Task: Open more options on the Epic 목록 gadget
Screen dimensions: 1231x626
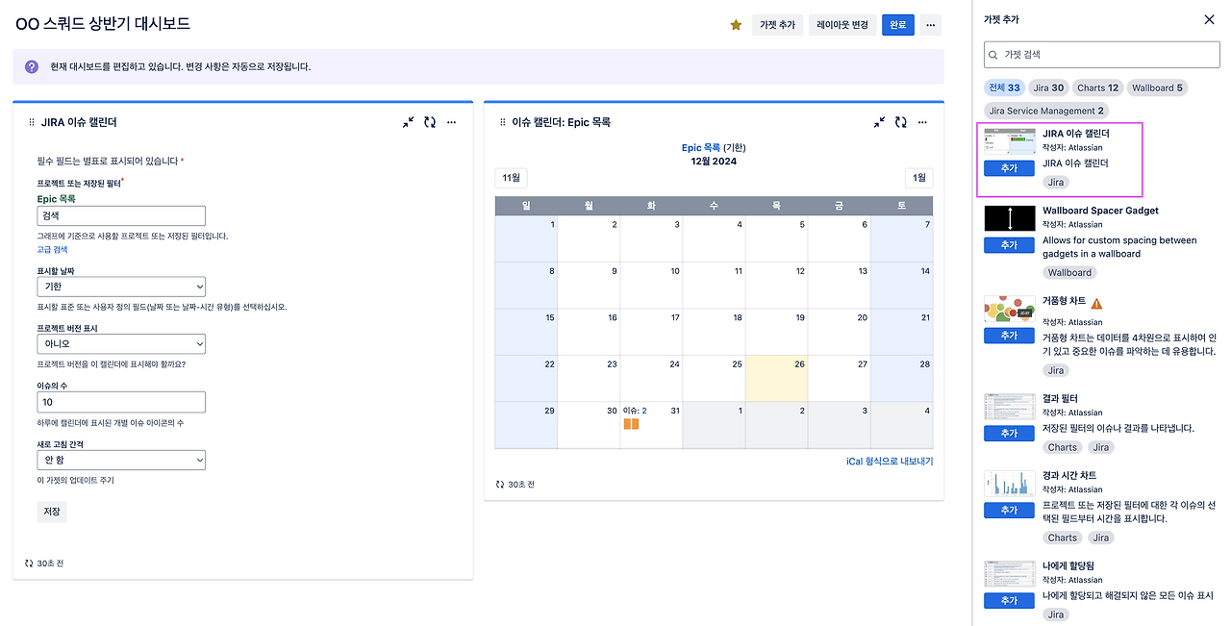Action: click(921, 122)
